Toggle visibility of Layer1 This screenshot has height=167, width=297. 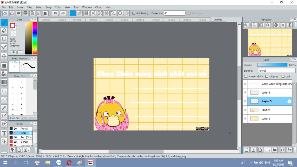(x=245, y=119)
